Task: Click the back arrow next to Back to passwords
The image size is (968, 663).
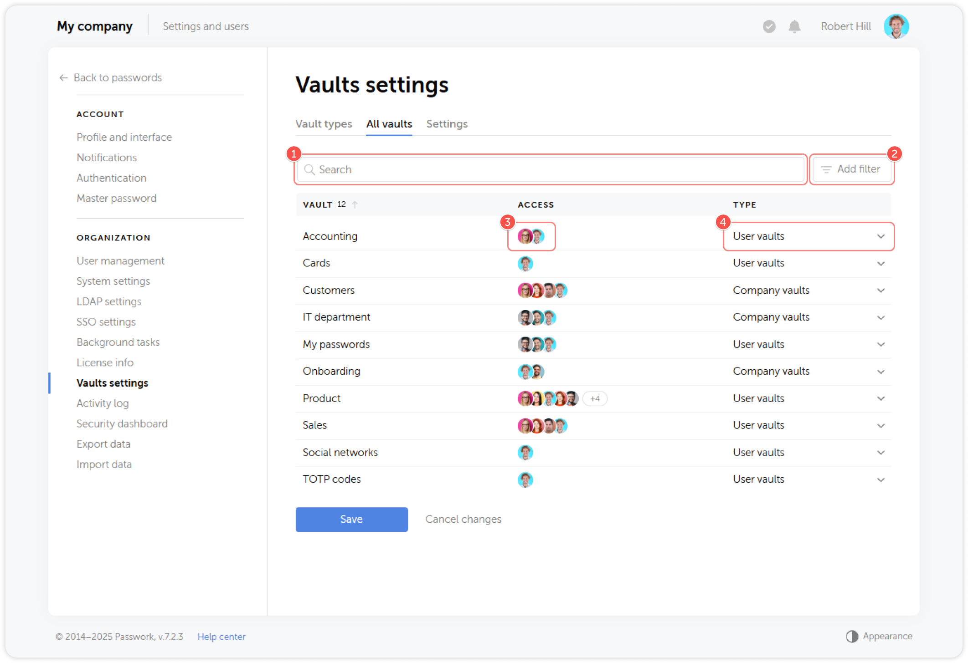Action: (63, 77)
